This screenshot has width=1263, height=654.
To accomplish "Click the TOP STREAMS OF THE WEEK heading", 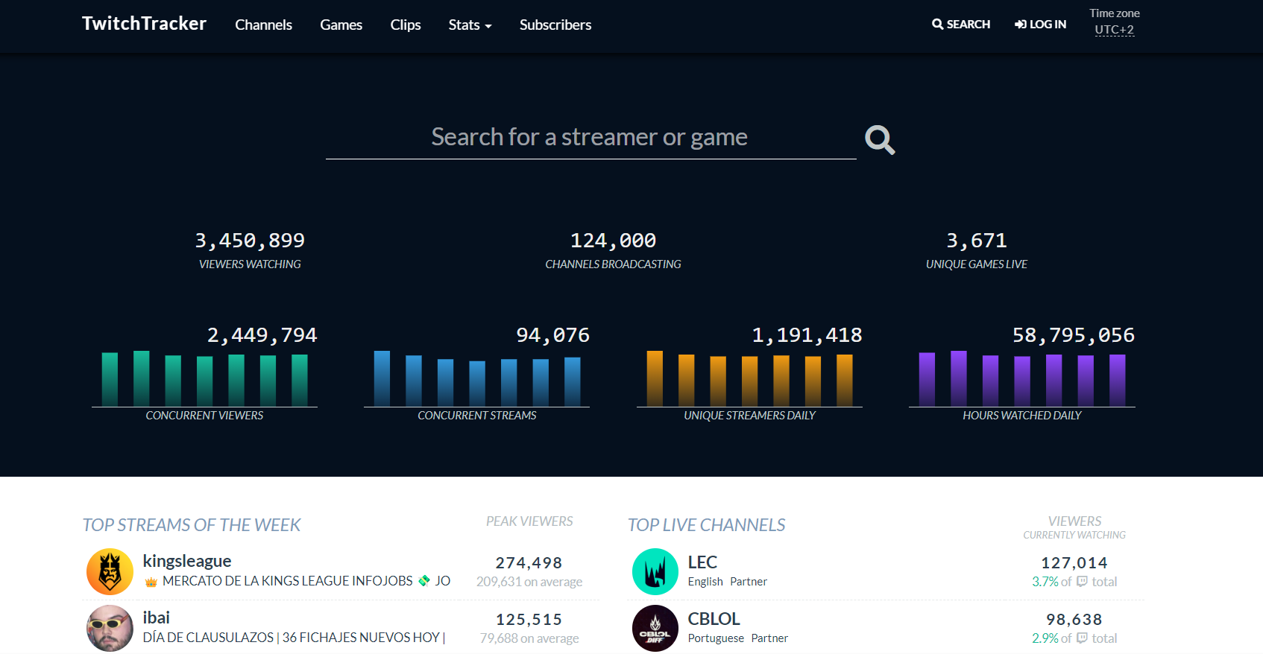I will [192, 525].
